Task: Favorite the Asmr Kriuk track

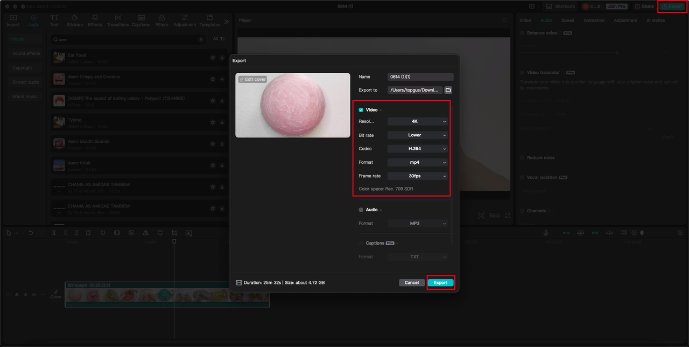Action: pyautogui.click(x=213, y=165)
